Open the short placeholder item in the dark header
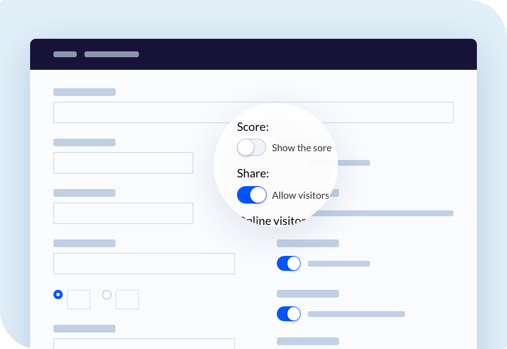 tap(65, 54)
